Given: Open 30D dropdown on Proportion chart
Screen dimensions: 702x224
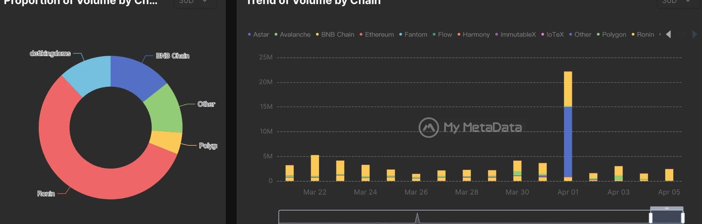Looking at the screenshot, I should 195,2.
